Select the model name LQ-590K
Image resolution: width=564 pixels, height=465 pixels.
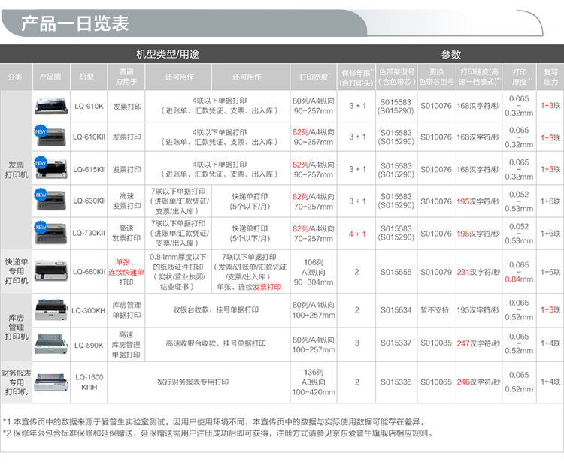[89, 346]
